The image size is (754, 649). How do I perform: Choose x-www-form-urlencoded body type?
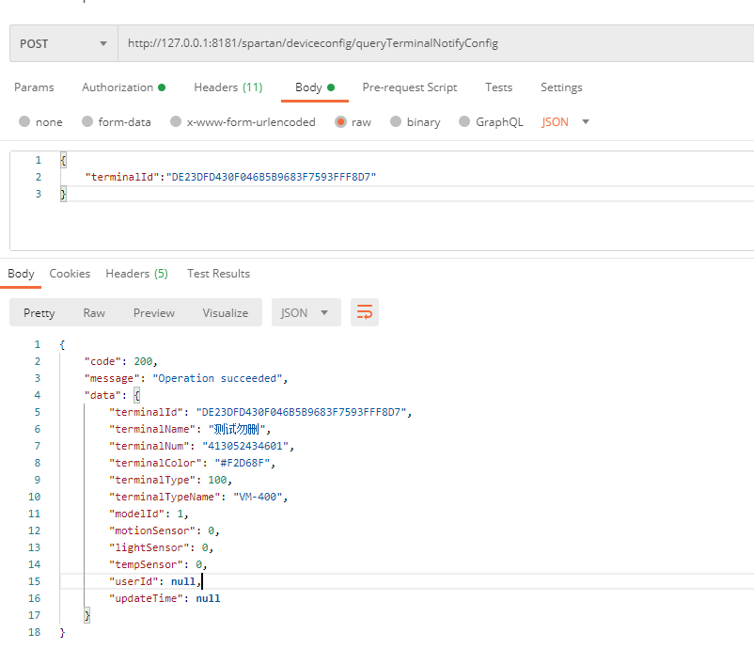click(x=175, y=122)
